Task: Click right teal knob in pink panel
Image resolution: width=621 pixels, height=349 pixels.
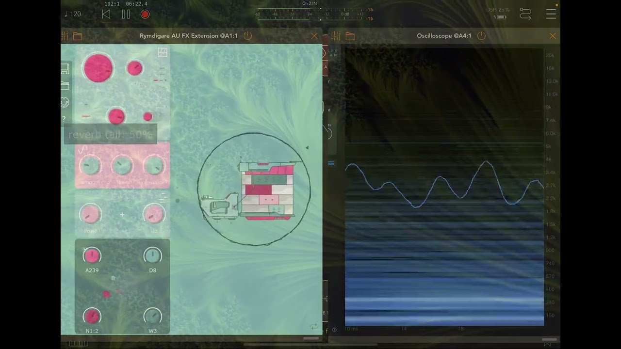Action: [x=154, y=166]
